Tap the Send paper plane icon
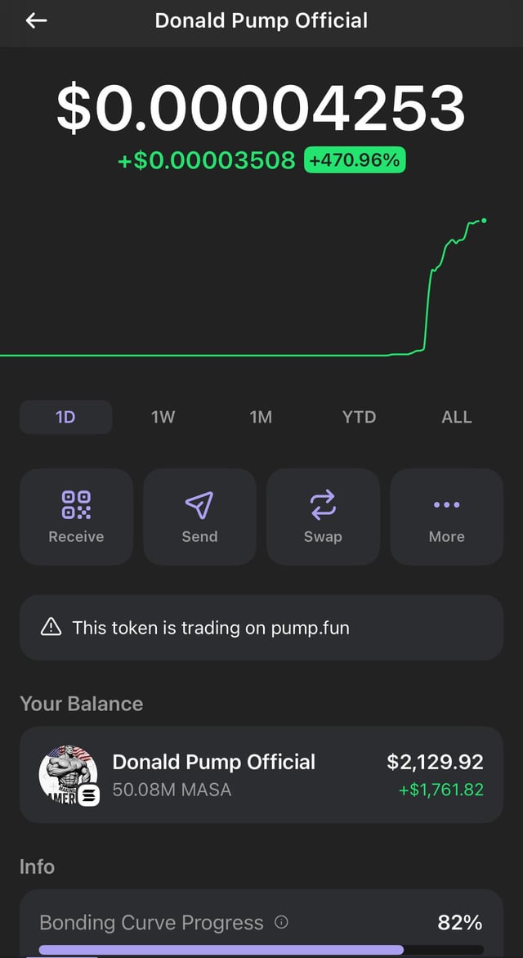Viewport: 523px width, 958px height. click(199, 505)
